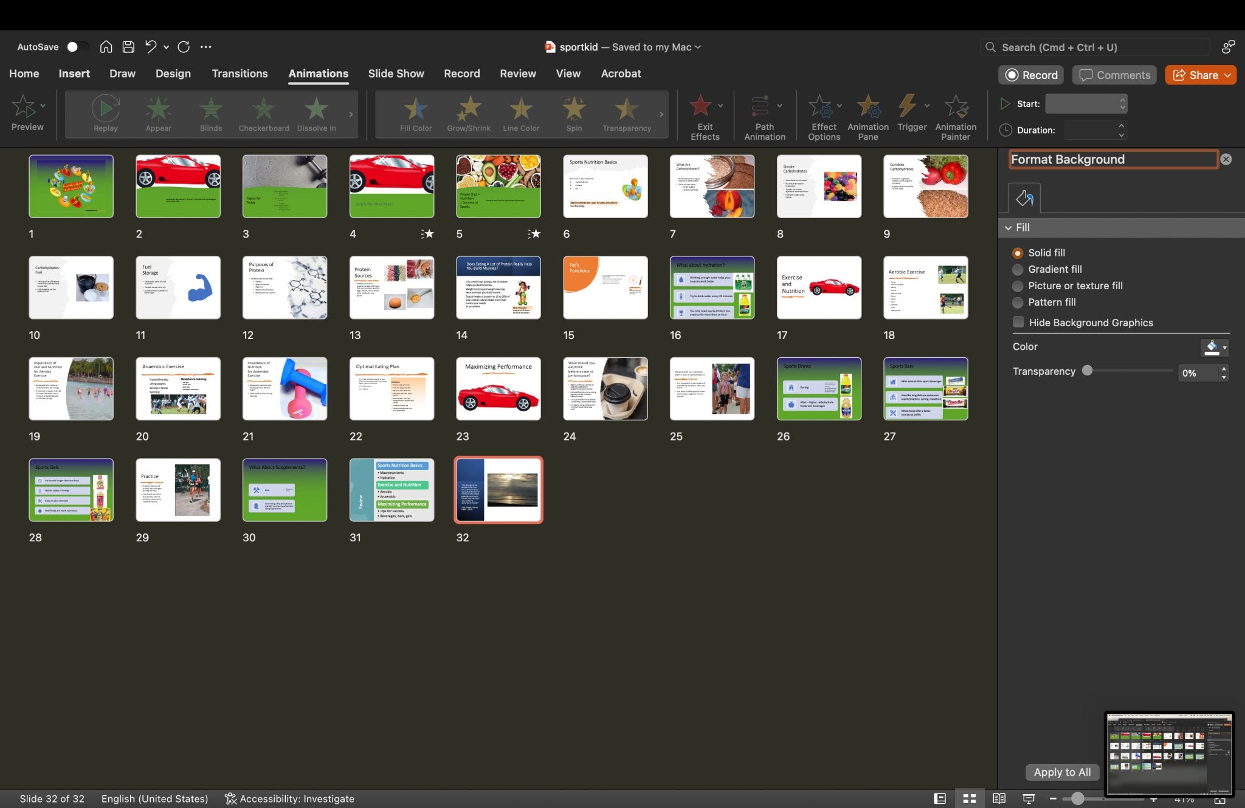This screenshot has height=808, width=1245.
Task: Open the fill Color dropdown
Action: [x=1224, y=348]
